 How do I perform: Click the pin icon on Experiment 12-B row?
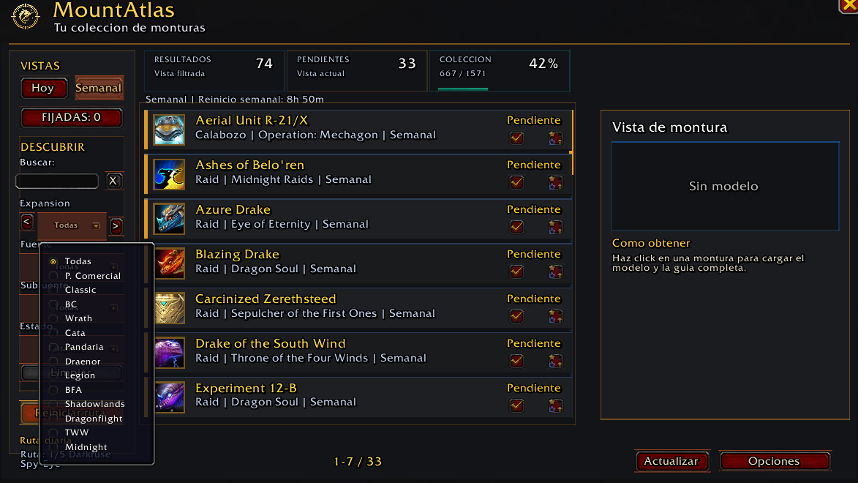click(x=555, y=405)
